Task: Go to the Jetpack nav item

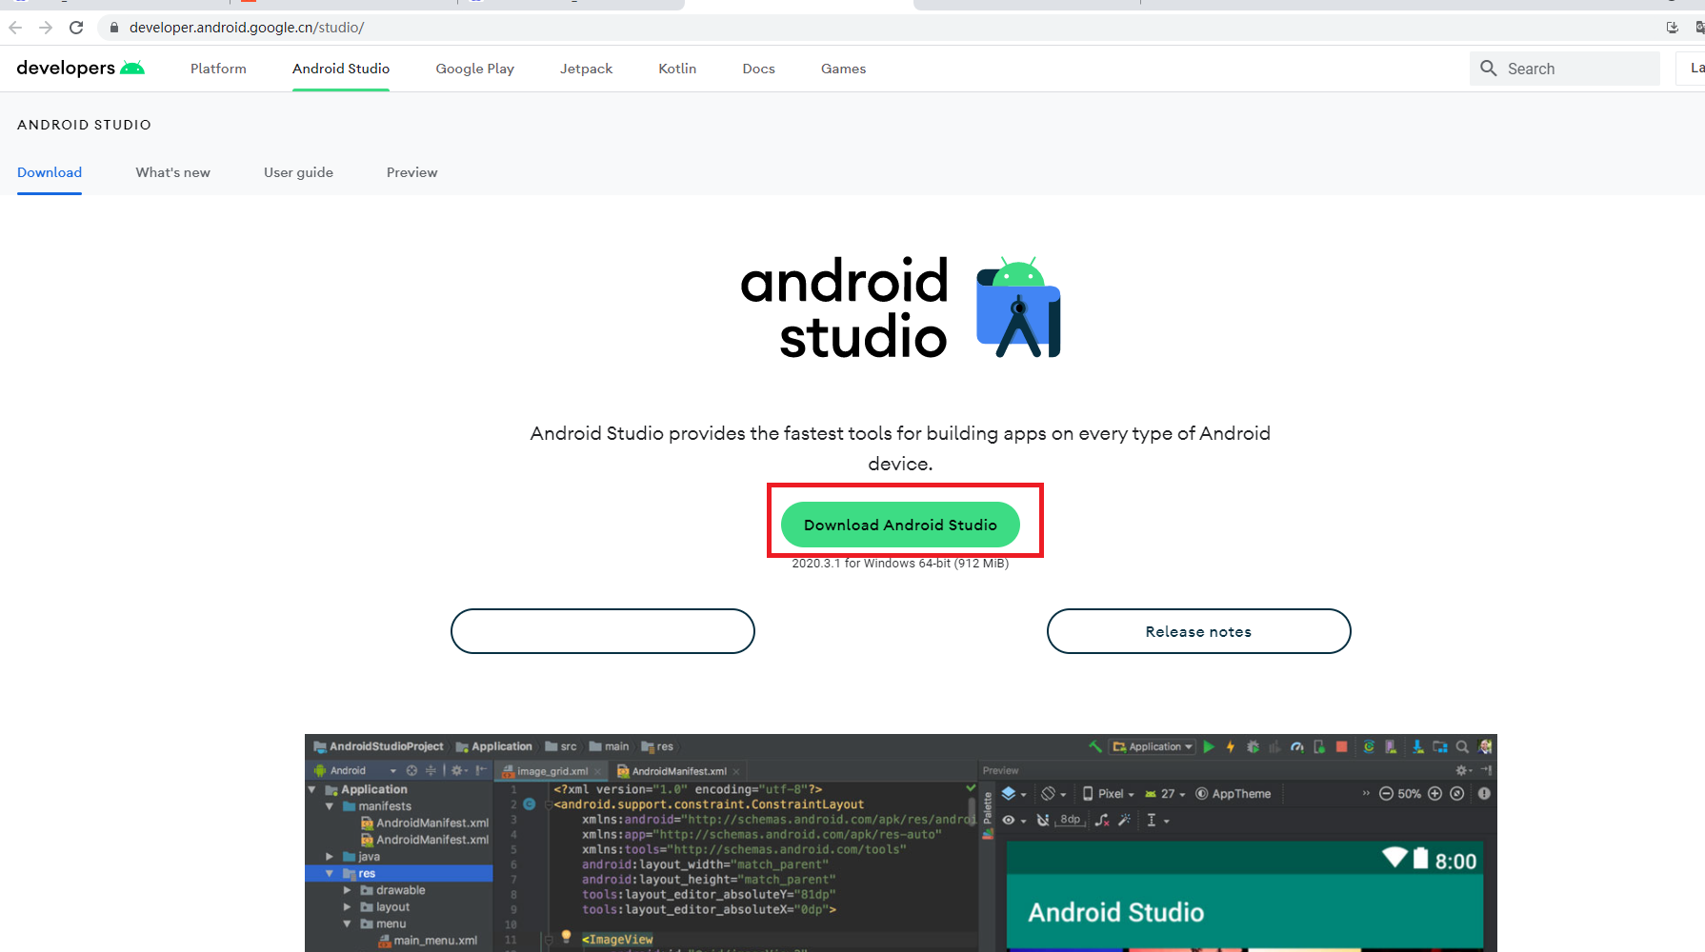Action: coord(586,69)
